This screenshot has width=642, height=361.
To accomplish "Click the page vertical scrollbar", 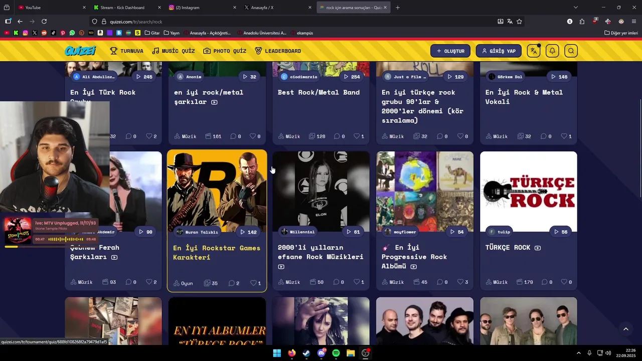I will pos(639,148).
